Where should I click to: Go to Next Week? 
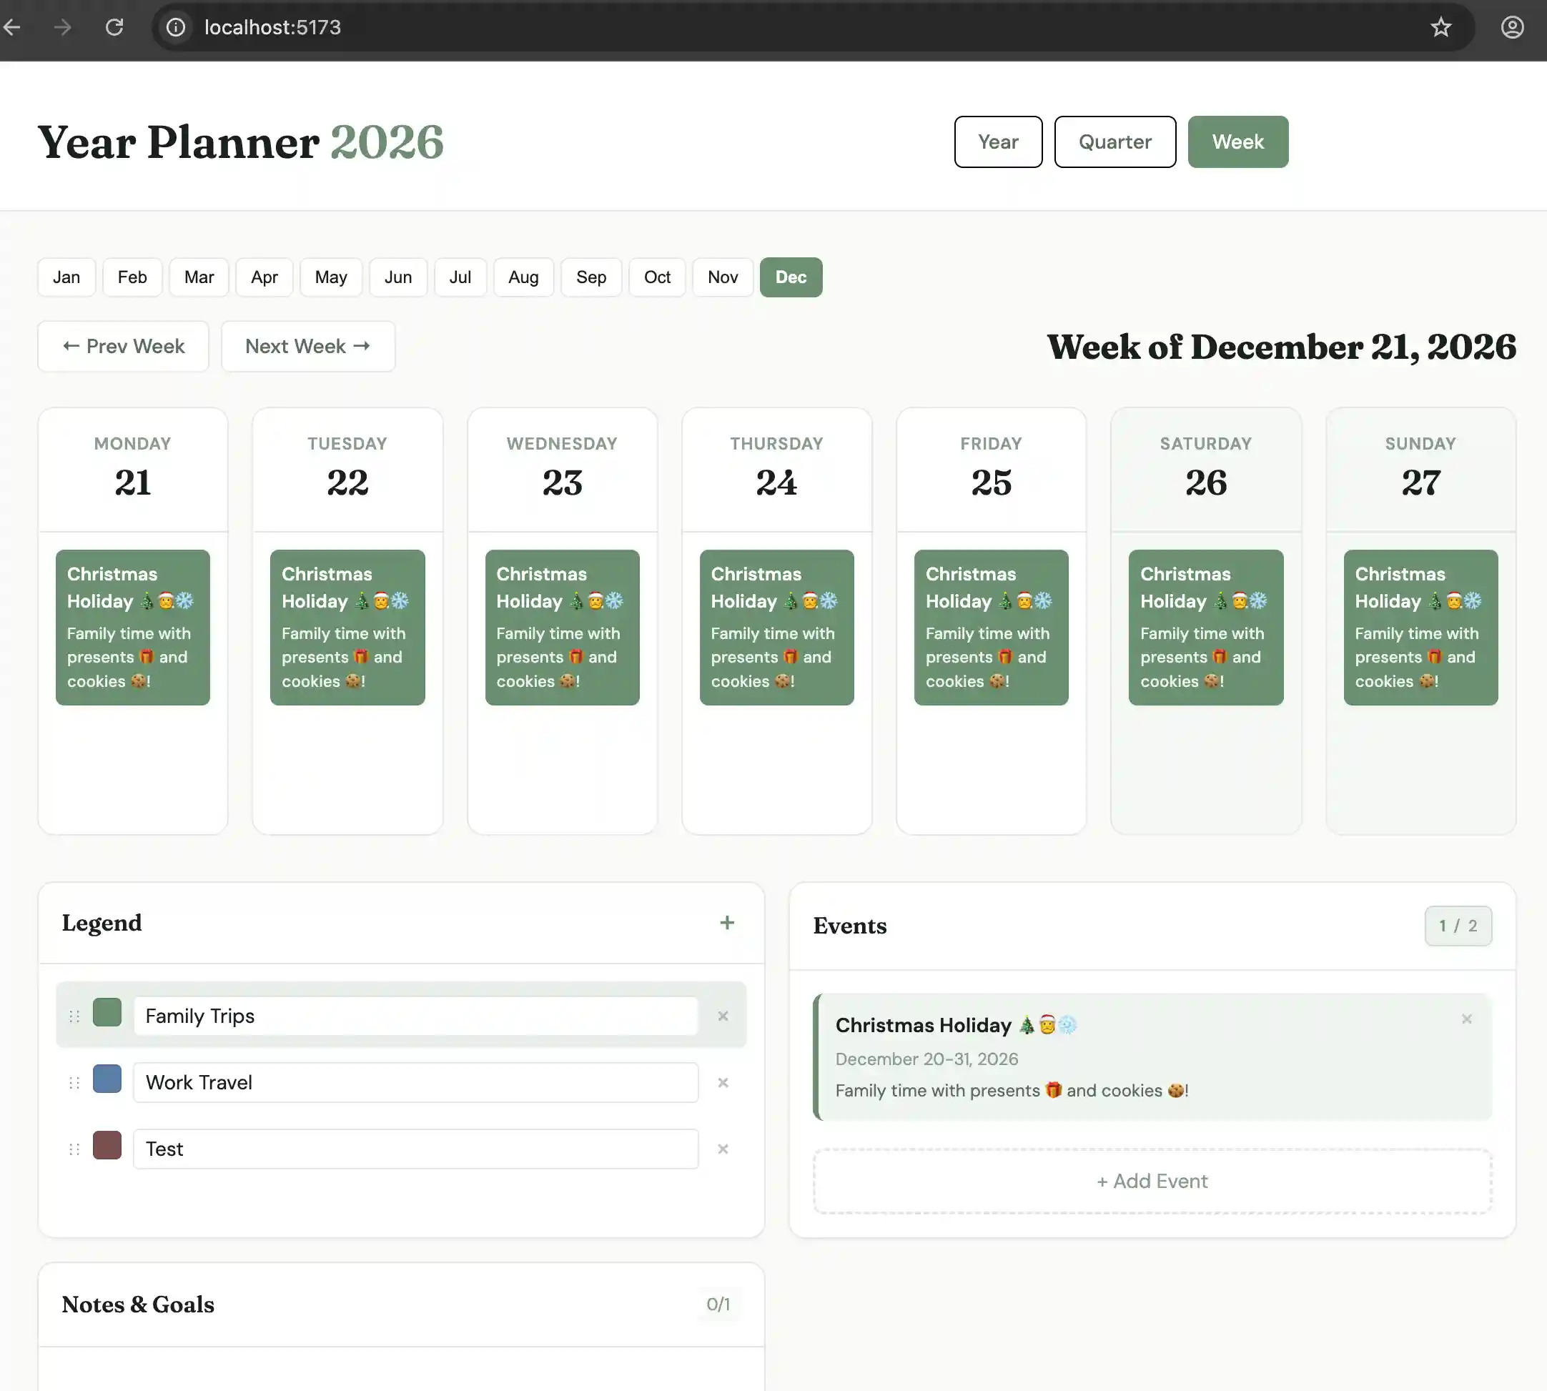[x=307, y=346]
